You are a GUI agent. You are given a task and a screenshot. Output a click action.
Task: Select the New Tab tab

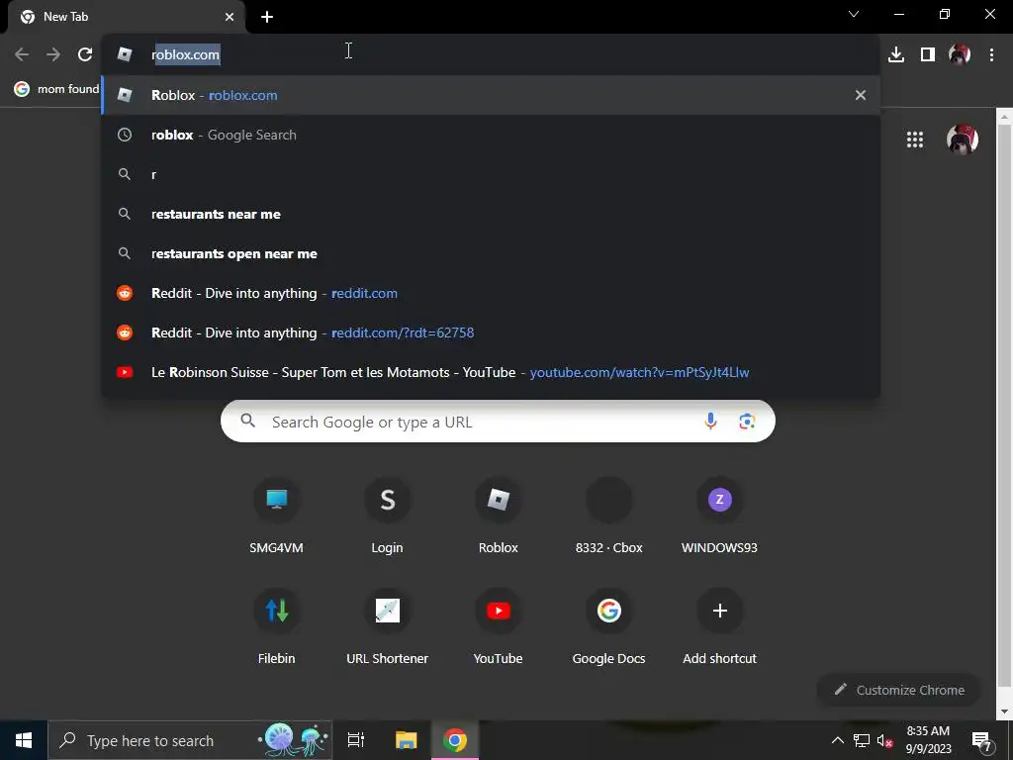tap(126, 17)
